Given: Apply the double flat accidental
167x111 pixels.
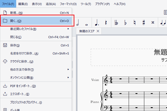Looking at the screenshot, I should tap(116, 22).
